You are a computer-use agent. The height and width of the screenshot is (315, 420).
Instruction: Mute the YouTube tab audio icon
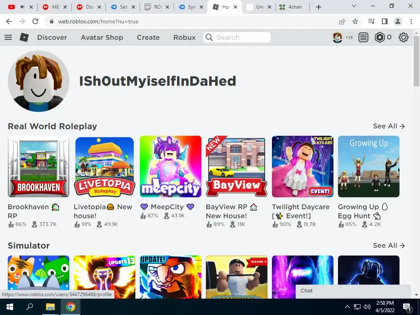[x=23, y=7]
